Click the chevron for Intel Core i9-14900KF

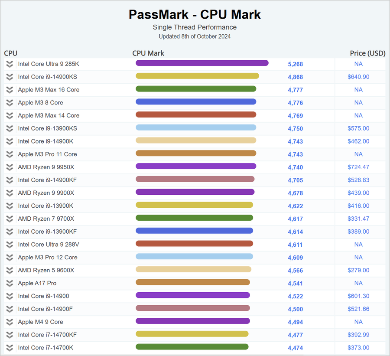pyautogui.click(x=10, y=180)
